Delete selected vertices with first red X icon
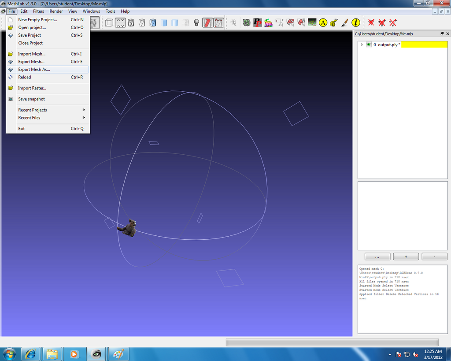 [371, 23]
